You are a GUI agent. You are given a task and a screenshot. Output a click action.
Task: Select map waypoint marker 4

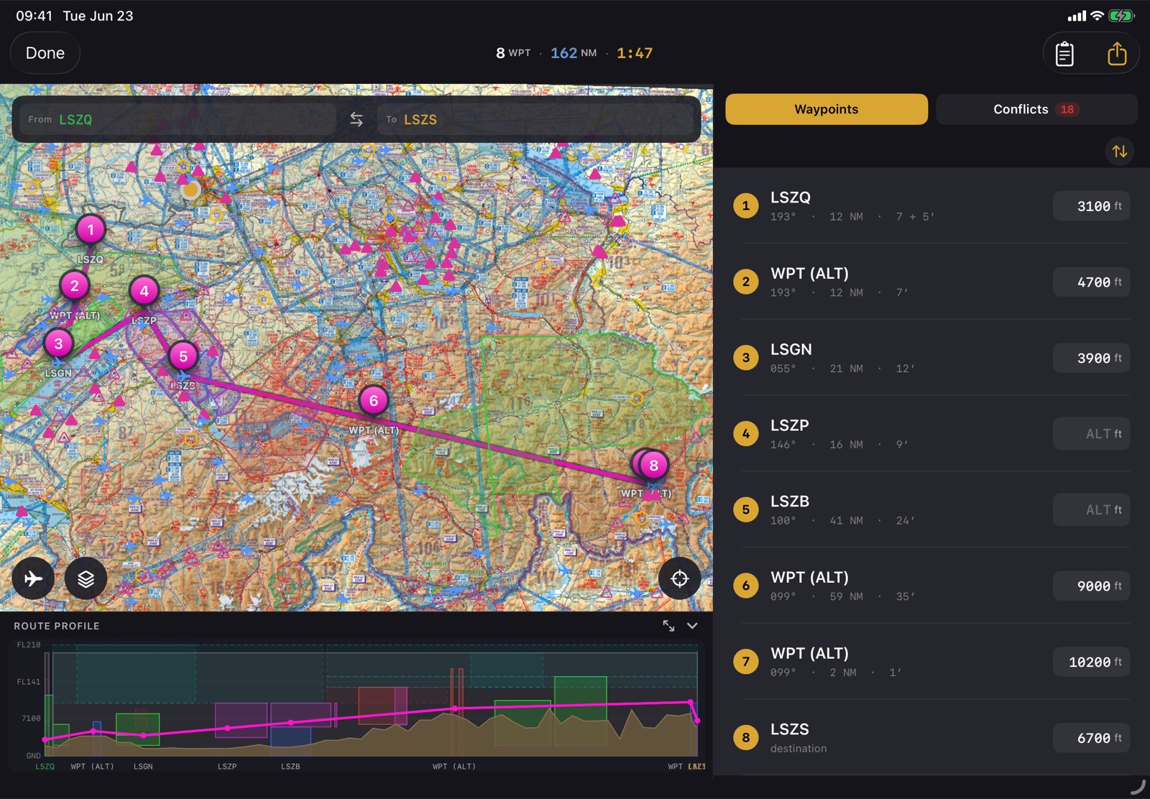[144, 291]
